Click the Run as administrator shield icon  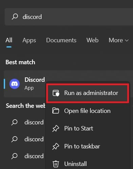(x=56, y=93)
